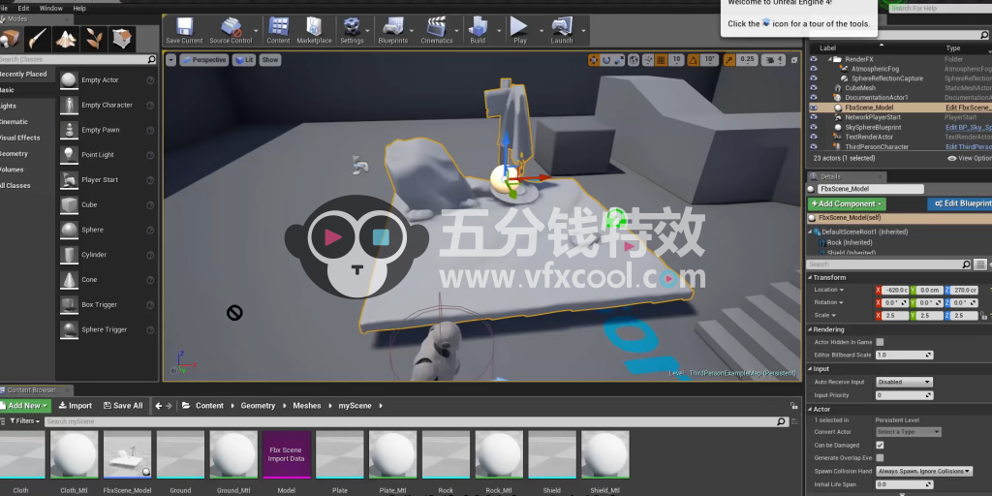Collapse the Transform section in Details
This screenshot has width=992, height=496.
pyautogui.click(x=811, y=278)
